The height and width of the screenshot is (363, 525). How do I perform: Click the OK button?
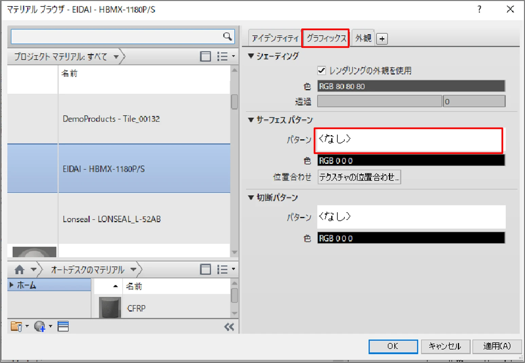coord(393,346)
